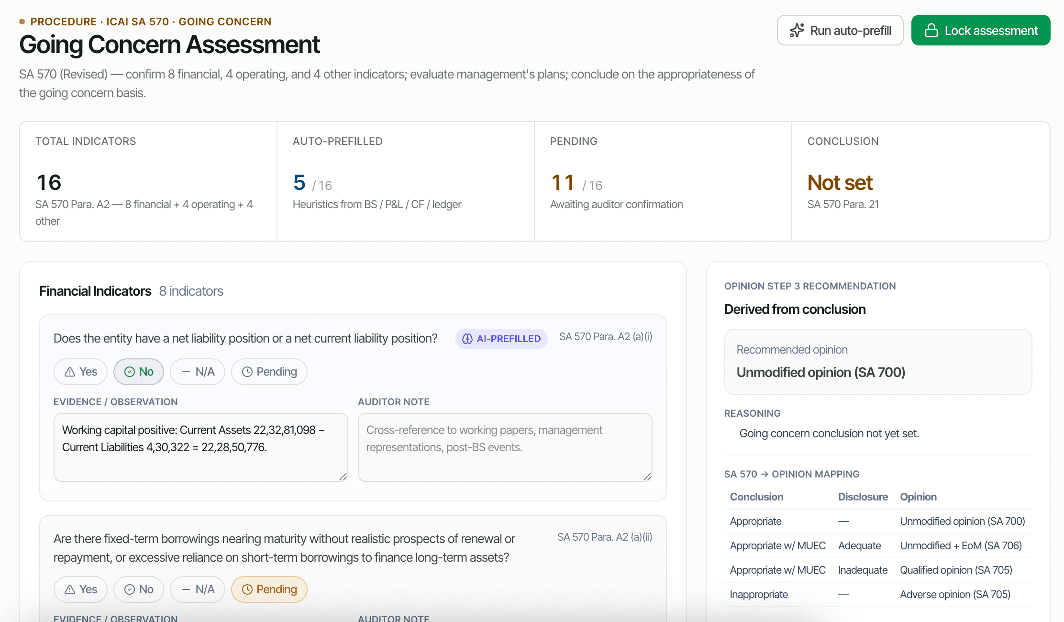Click the Conclusion card showing Not set
Viewport: 1064px width, 622px height.
(x=921, y=181)
